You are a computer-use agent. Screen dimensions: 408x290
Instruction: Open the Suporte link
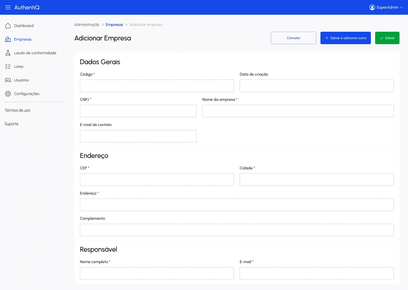(12, 124)
